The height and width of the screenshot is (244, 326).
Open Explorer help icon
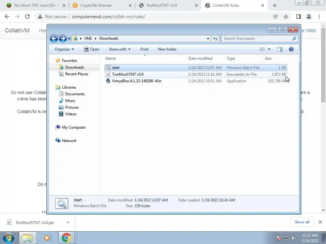pyautogui.click(x=291, y=49)
